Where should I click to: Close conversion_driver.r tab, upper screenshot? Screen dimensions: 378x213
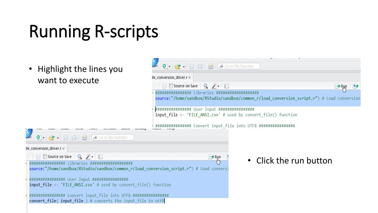coord(189,78)
